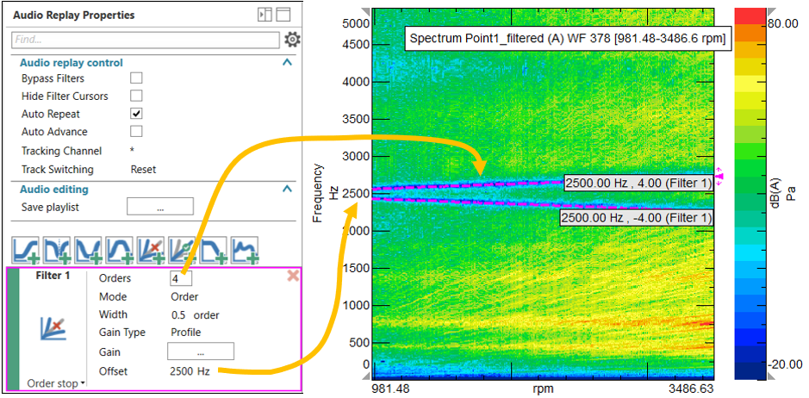This screenshot has width=809, height=398.
Task: Uncheck Auto Repeat option
Action: click(136, 114)
